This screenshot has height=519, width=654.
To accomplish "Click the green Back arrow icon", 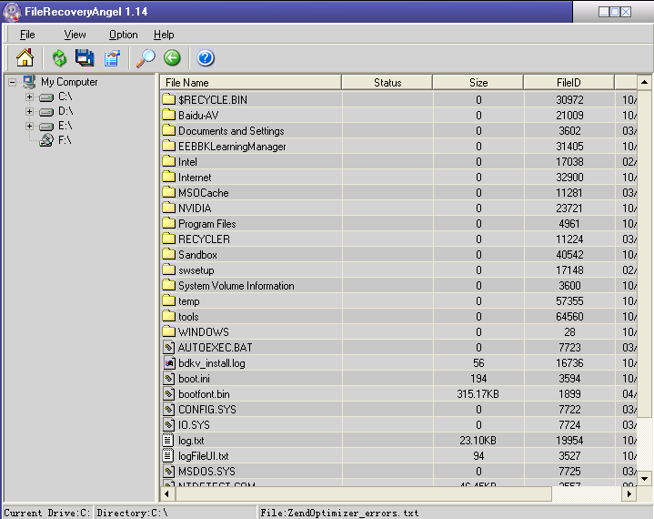I will pos(172,58).
